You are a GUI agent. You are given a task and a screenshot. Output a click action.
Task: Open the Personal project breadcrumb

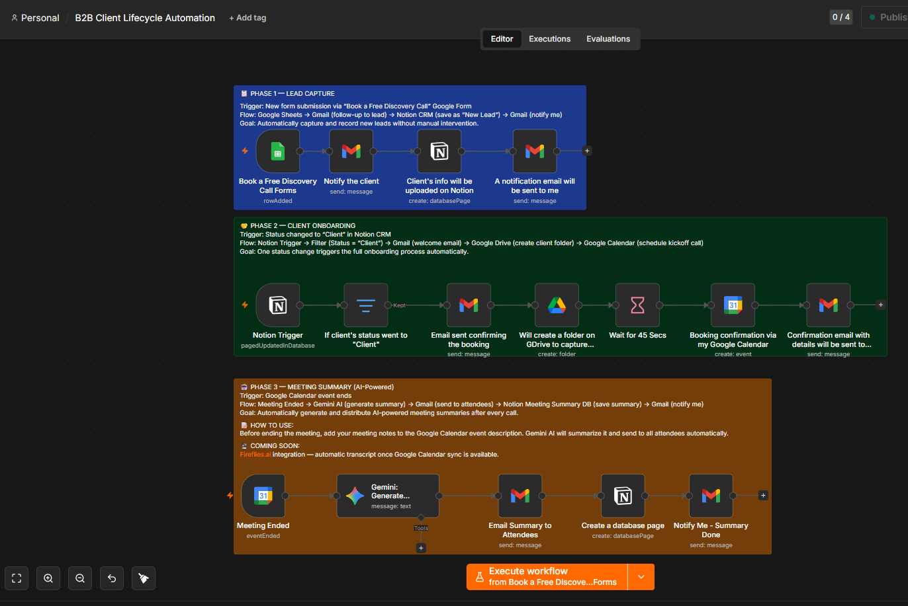[35, 18]
